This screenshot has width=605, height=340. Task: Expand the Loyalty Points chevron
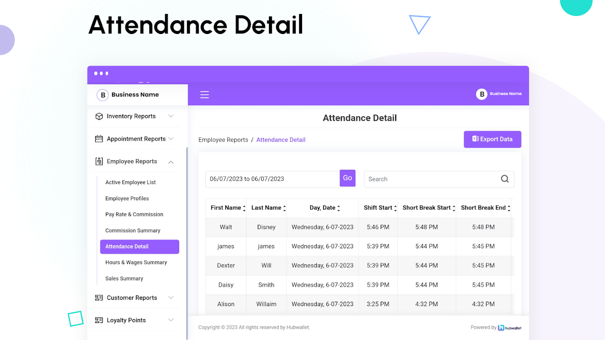[x=171, y=320]
